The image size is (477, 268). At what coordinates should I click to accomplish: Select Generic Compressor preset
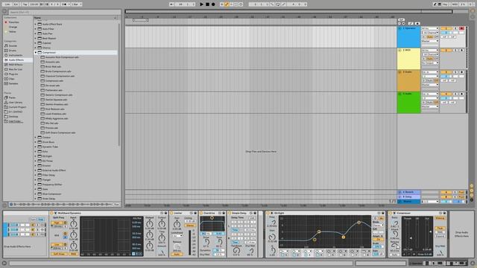[x=59, y=95]
